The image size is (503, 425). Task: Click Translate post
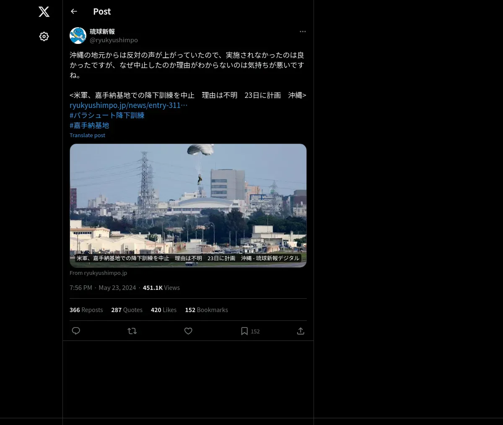point(87,135)
